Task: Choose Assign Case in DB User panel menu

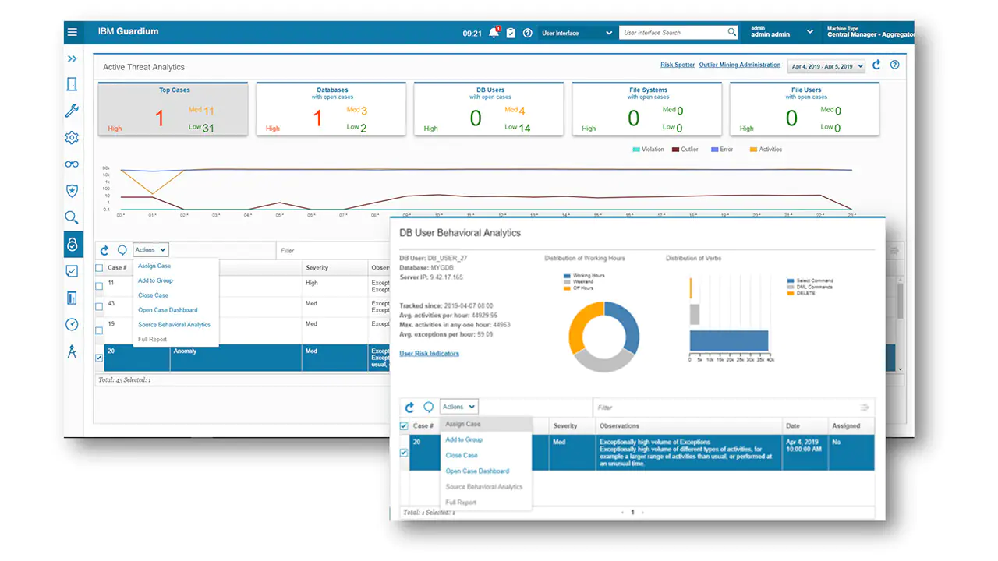Action: pyautogui.click(x=463, y=424)
